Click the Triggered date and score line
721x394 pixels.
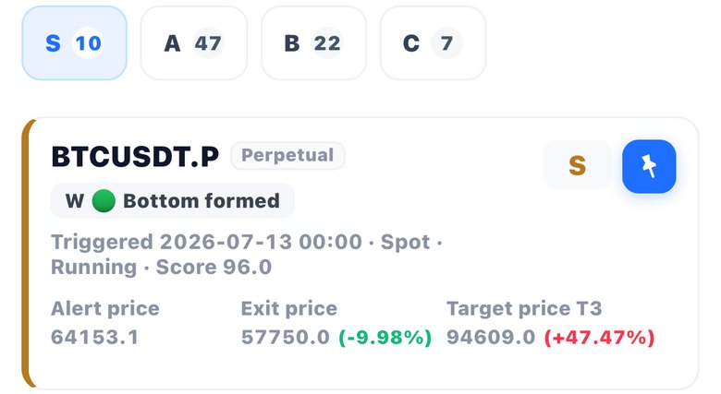coord(247,255)
